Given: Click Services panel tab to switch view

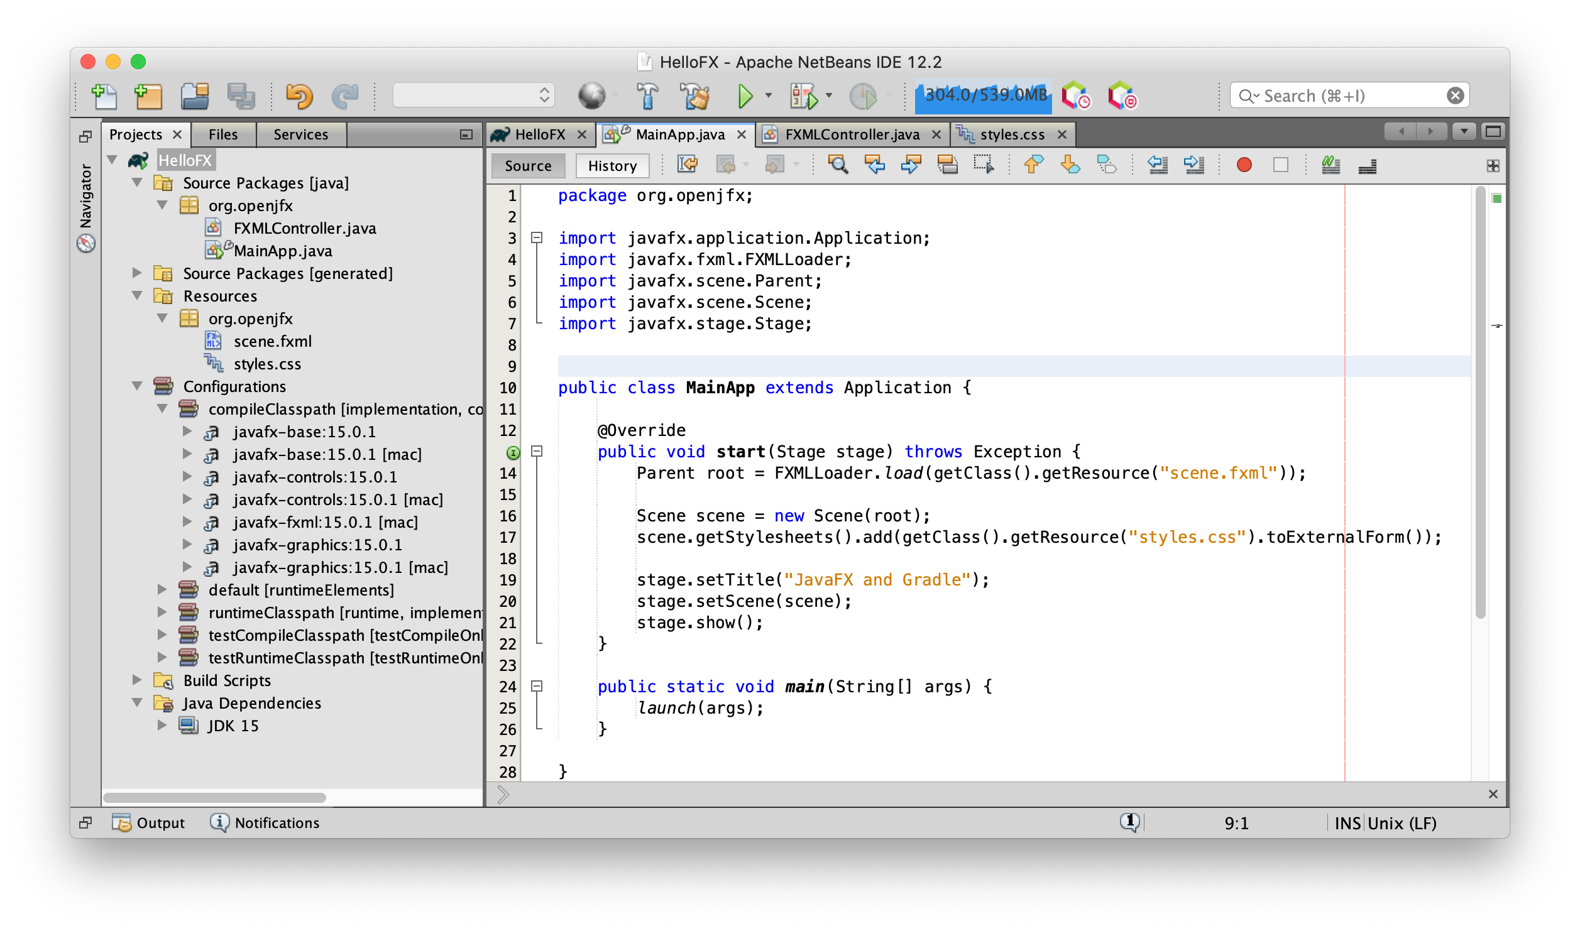Looking at the screenshot, I should coord(299,135).
